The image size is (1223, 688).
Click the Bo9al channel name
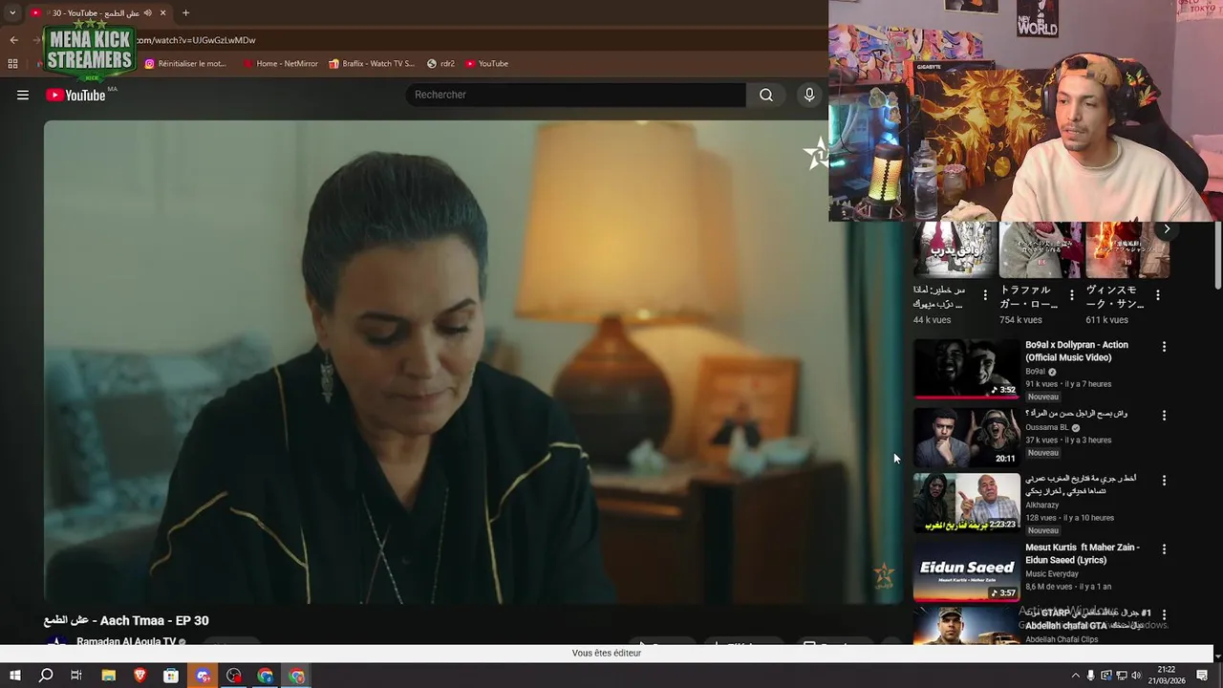[x=1035, y=372]
